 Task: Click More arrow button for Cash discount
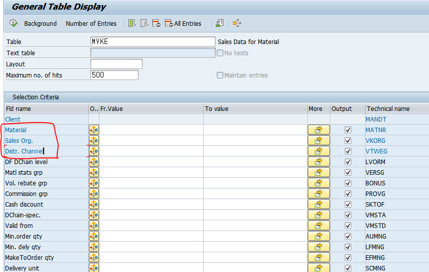pyautogui.click(x=318, y=204)
